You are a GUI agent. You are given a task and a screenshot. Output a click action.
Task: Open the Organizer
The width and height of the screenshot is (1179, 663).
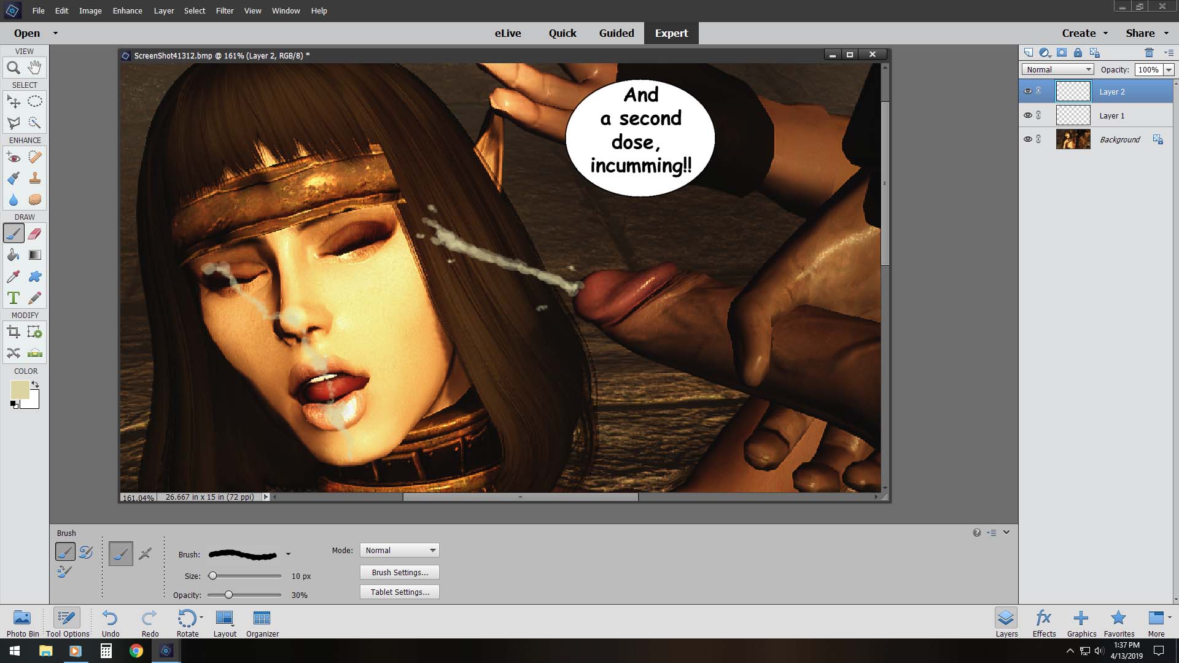click(x=262, y=622)
